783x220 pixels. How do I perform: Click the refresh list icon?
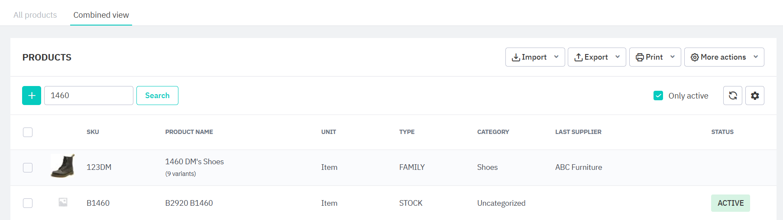tap(733, 96)
